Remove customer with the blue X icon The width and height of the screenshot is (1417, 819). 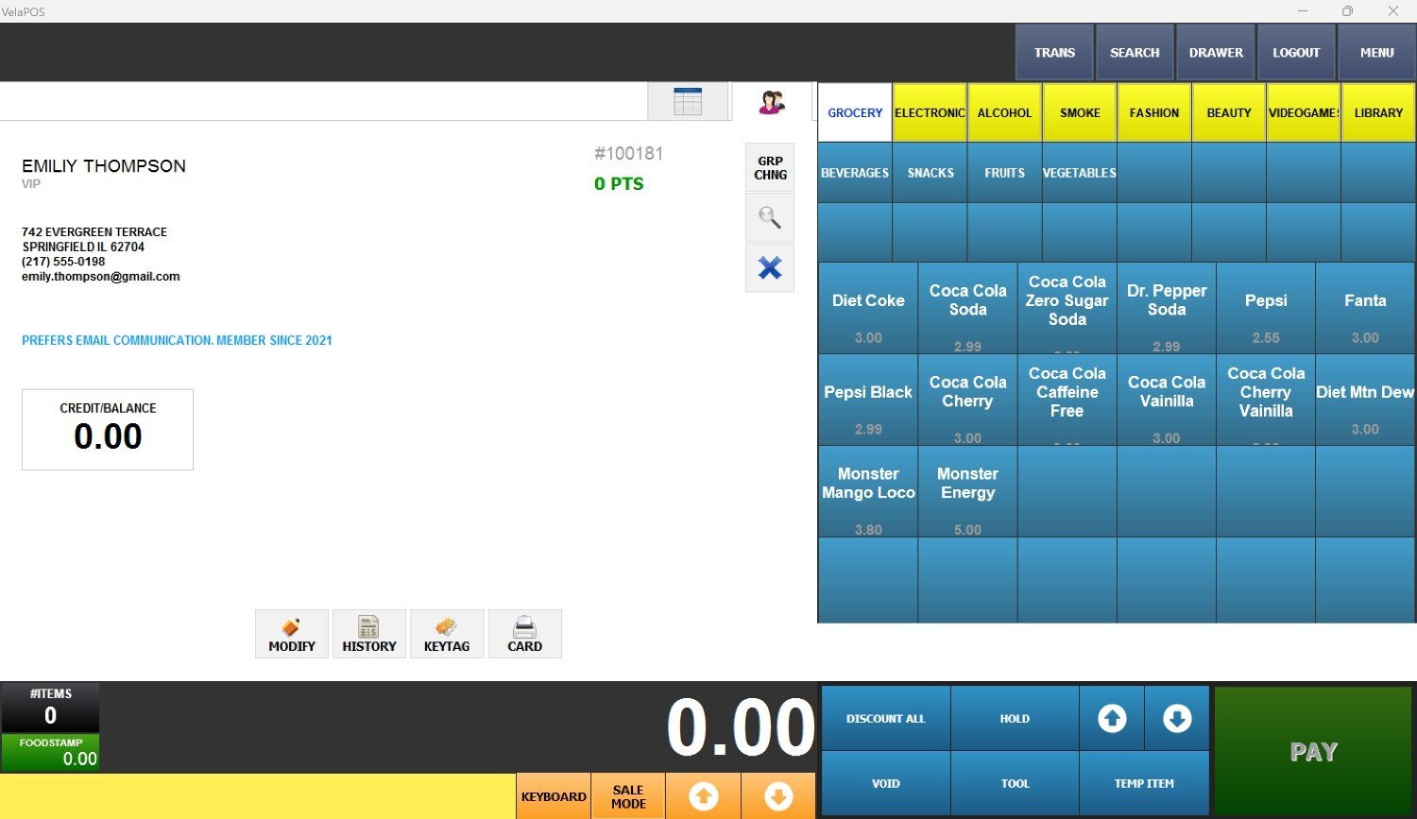(x=770, y=268)
